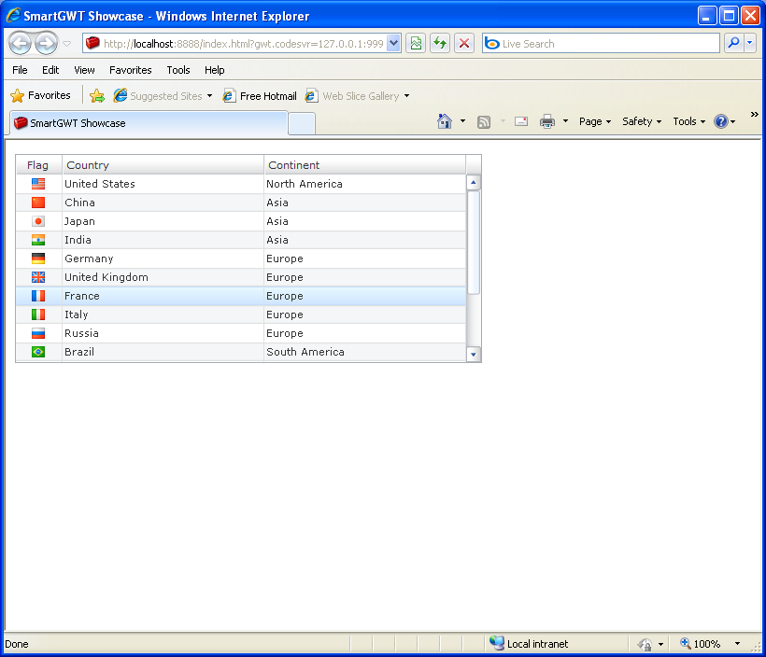Click the Compatibility View icon

point(416,44)
